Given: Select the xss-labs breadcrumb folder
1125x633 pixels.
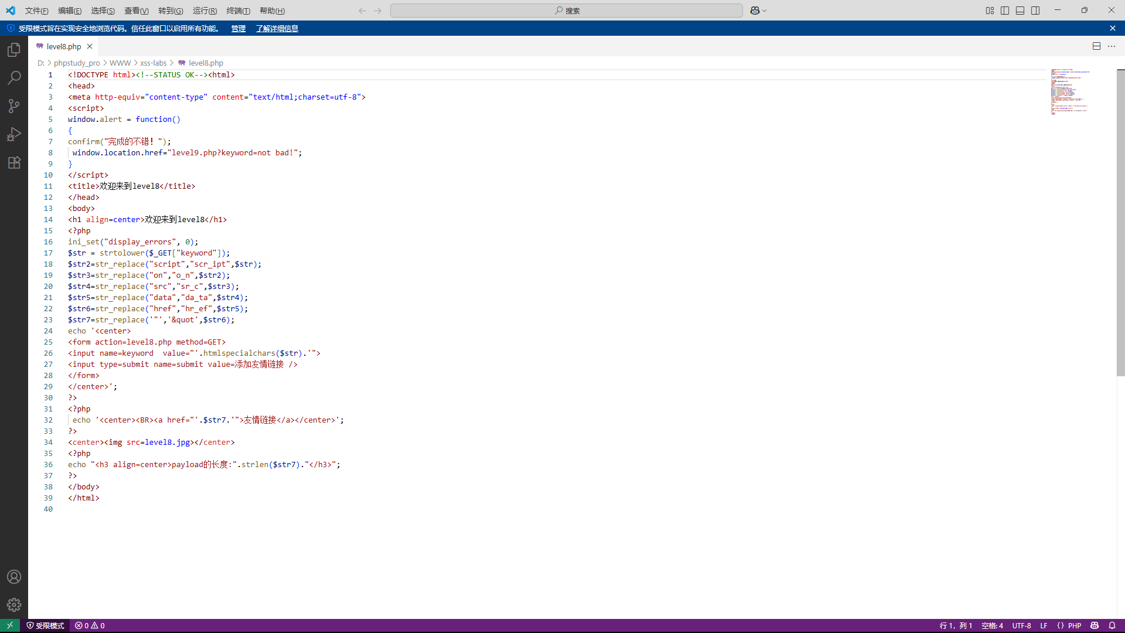Looking at the screenshot, I should coord(154,63).
